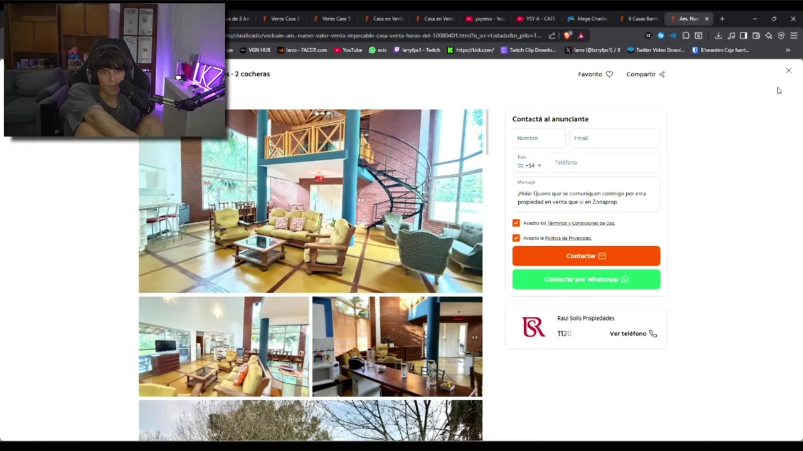Toggle the Política de Privacidad checkbox

516,238
